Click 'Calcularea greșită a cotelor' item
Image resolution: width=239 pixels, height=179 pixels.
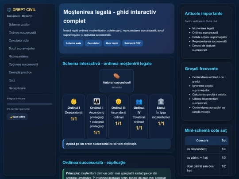[210, 95]
